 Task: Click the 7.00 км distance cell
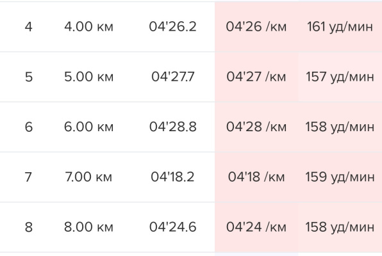tap(88, 177)
